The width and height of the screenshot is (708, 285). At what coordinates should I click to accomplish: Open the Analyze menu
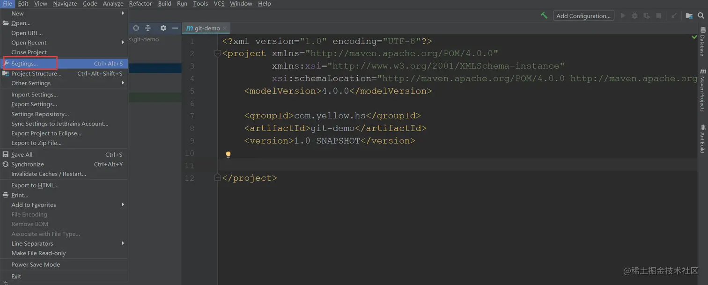[113, 4]
